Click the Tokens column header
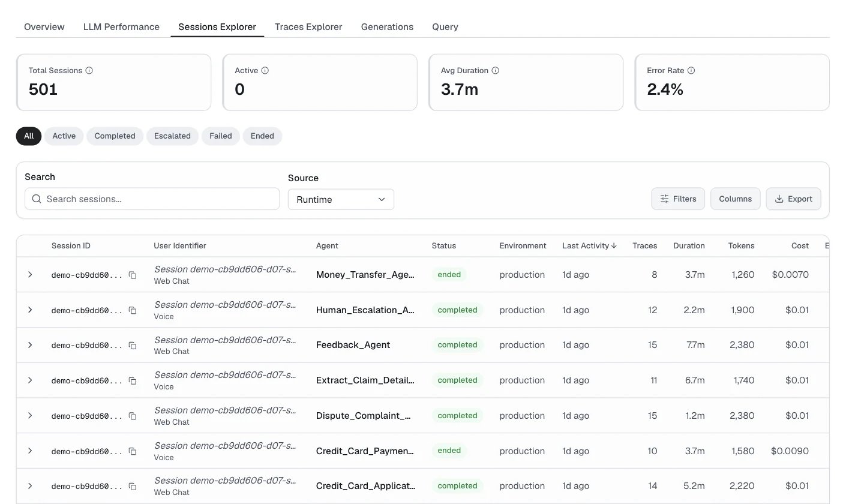846x504 pixels. click(x=742, y=245)
